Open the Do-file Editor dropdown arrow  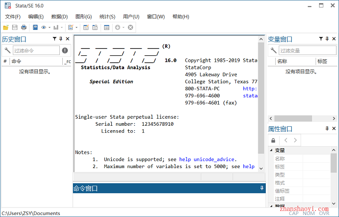[77, 27]
